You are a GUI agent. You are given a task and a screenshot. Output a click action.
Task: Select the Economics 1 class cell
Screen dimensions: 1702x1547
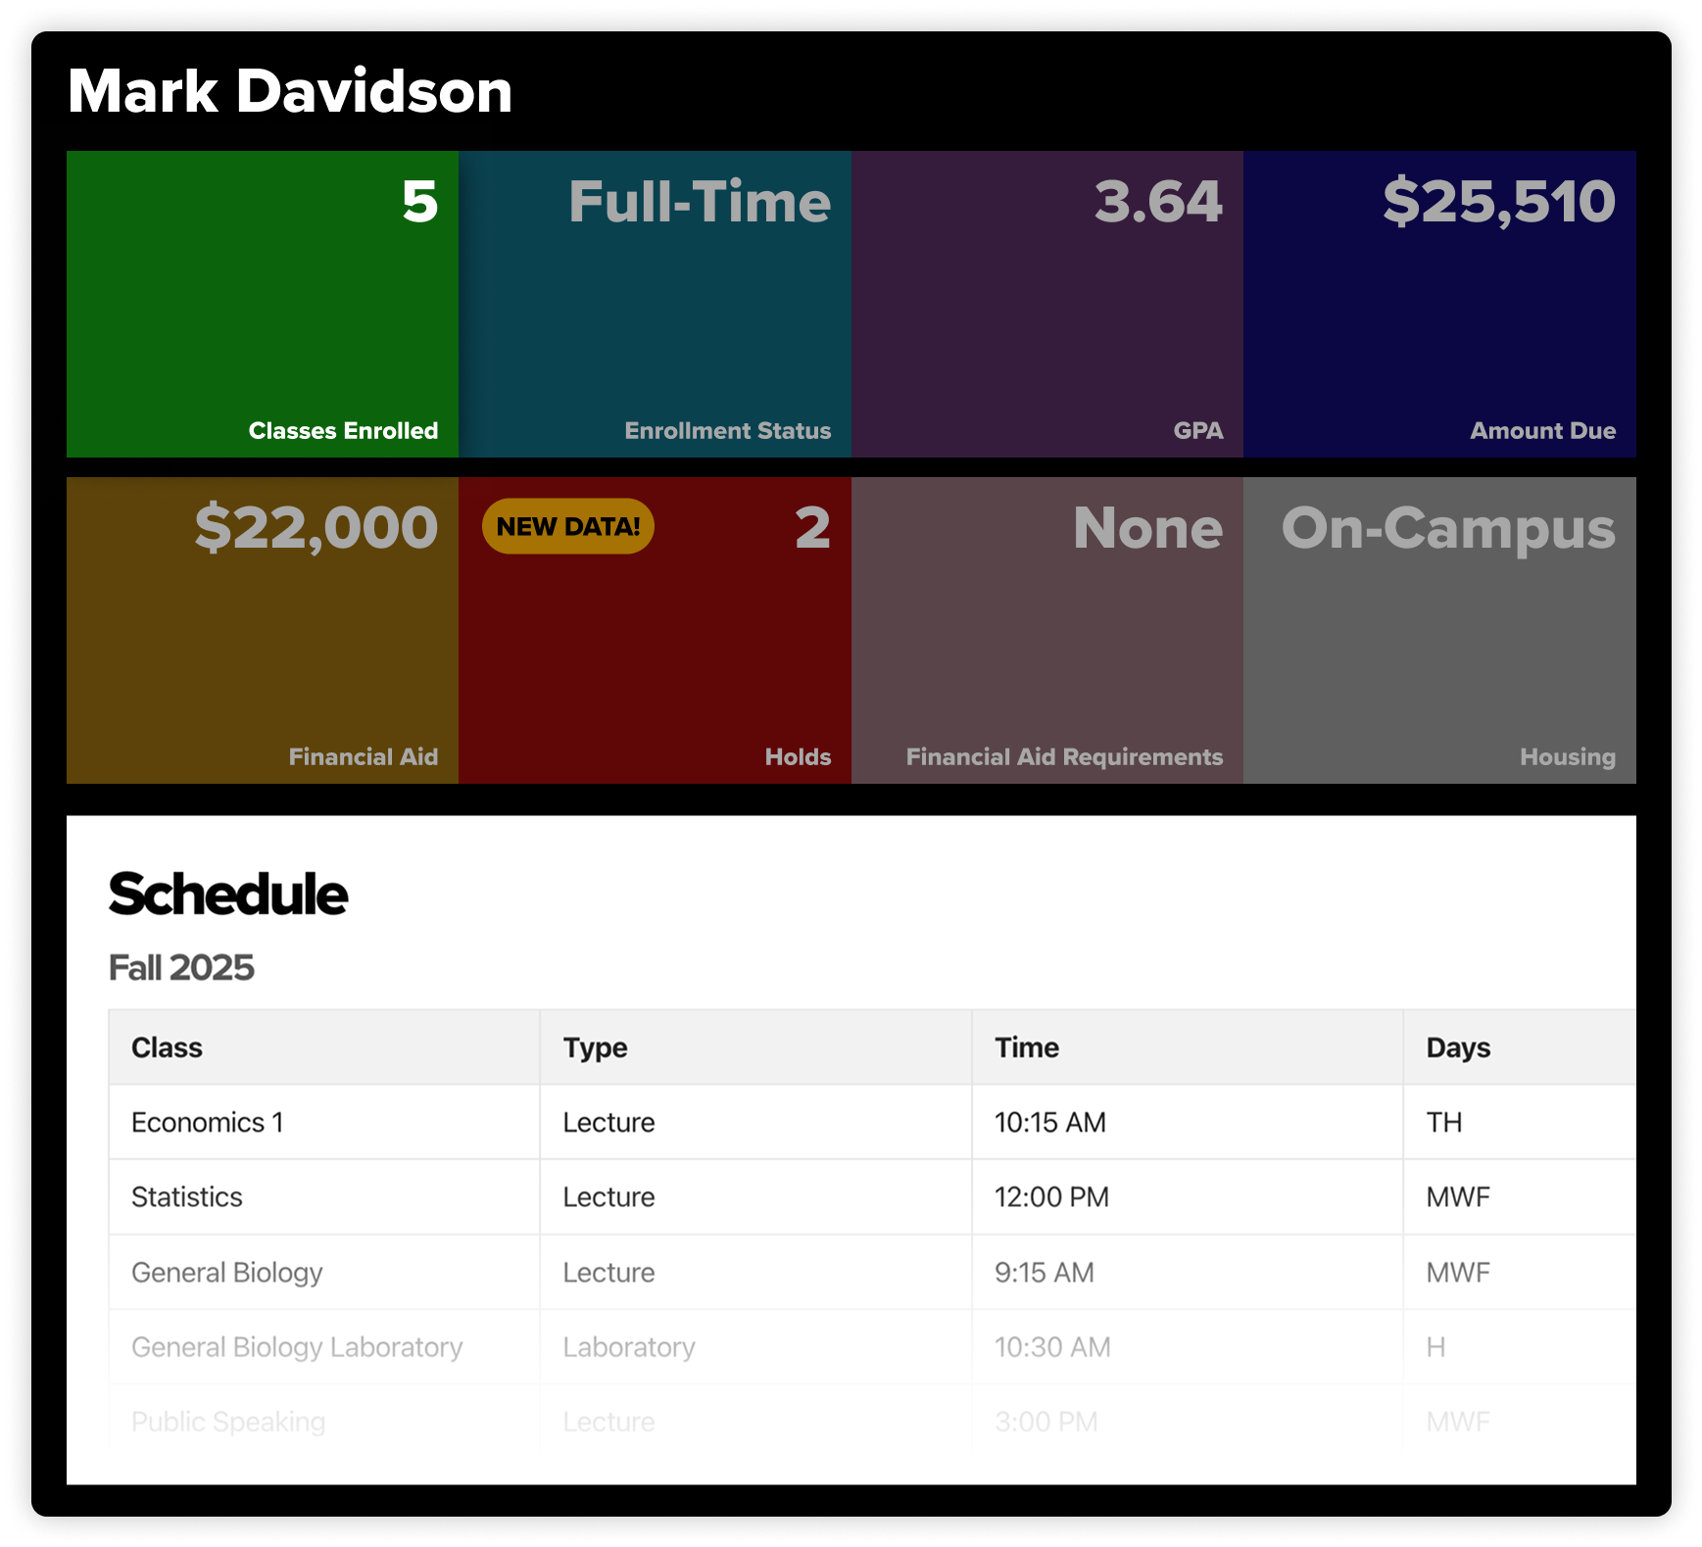324,1122
